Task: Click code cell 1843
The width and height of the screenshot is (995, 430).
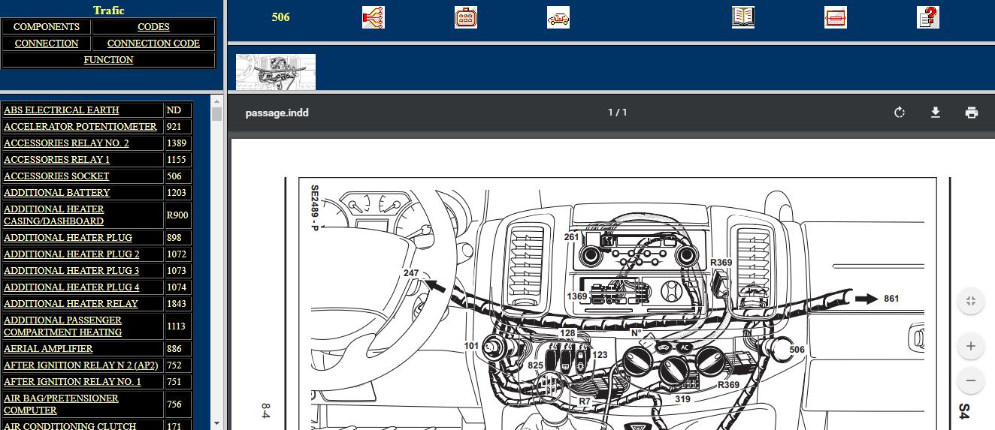Action: pos(178,304)
